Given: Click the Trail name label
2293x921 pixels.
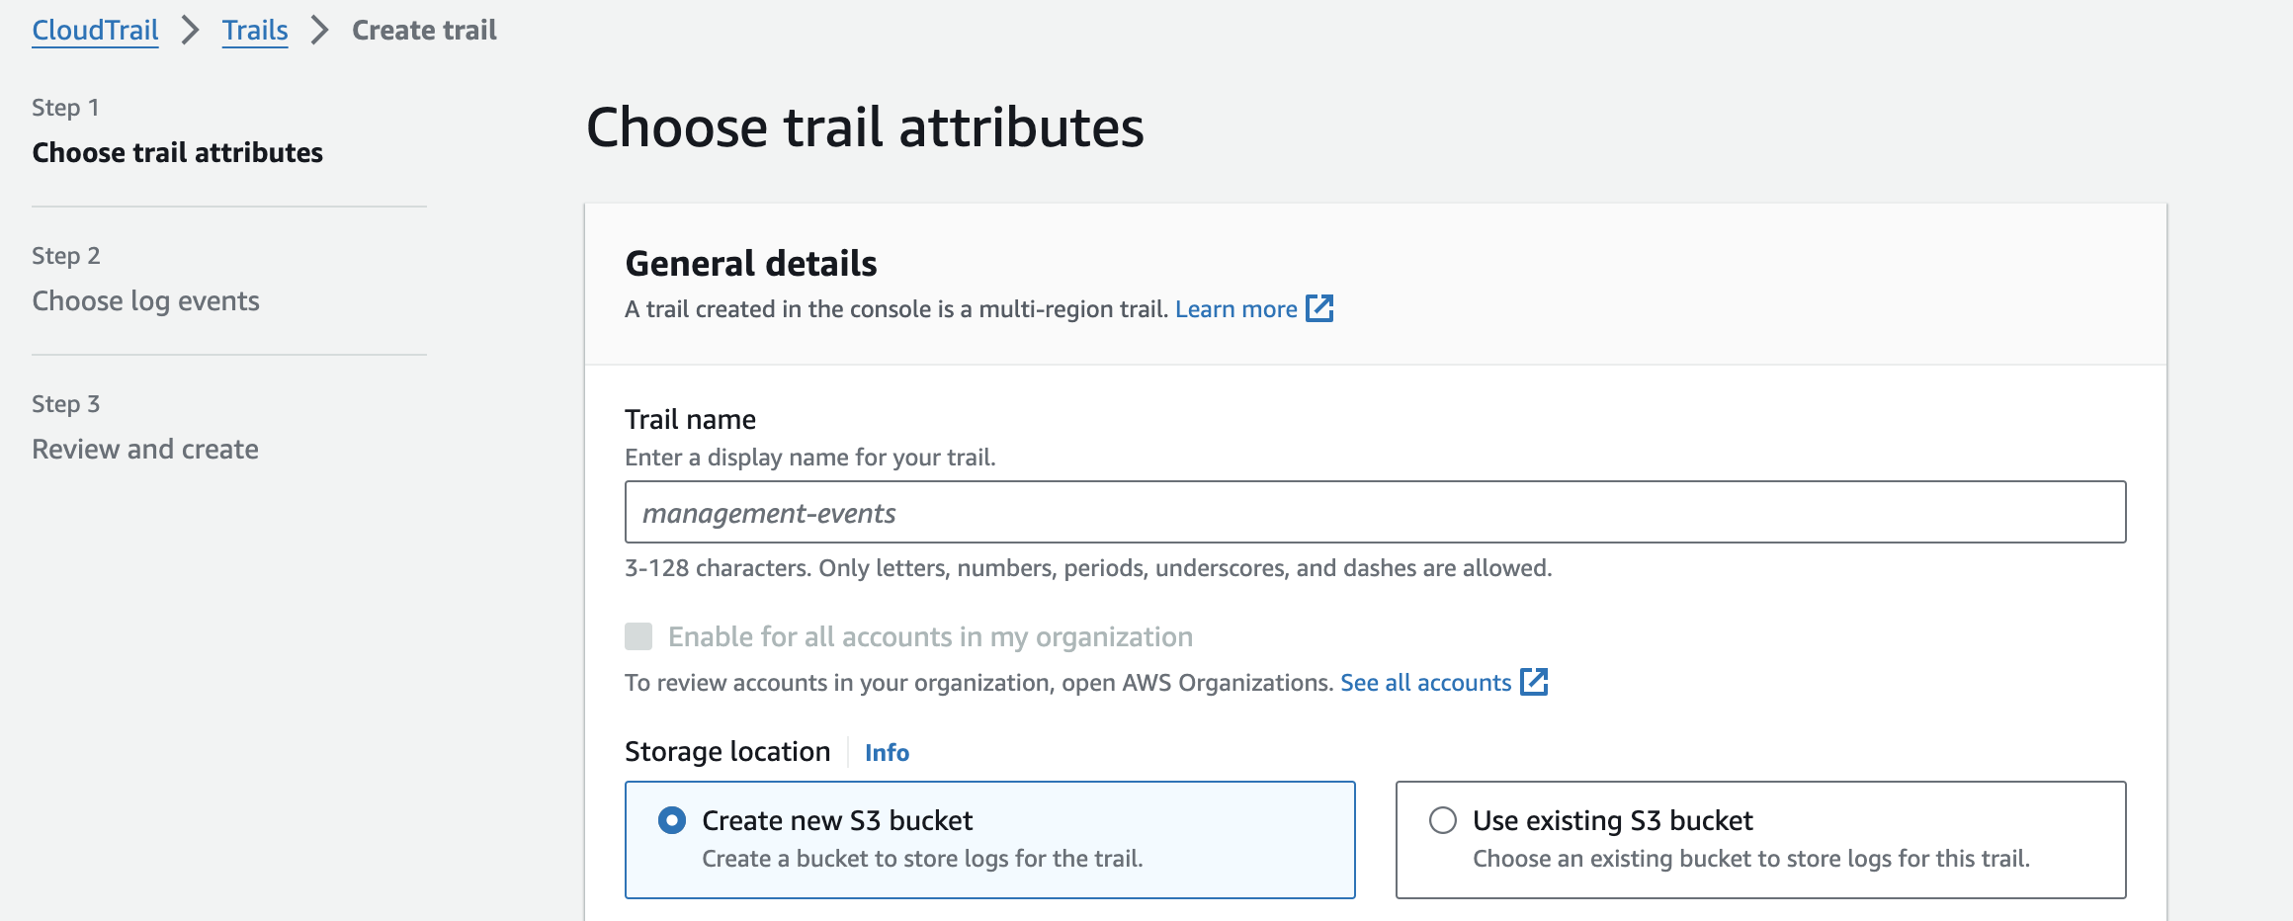Looking at the screenshot, I should (690, 420).
